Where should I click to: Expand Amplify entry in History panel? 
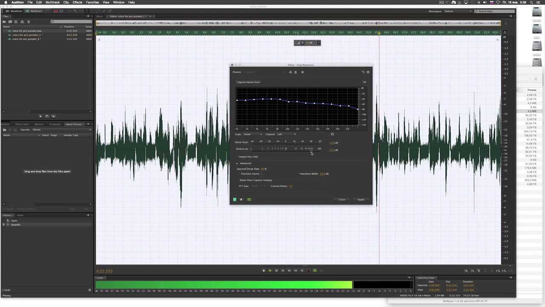4,225
